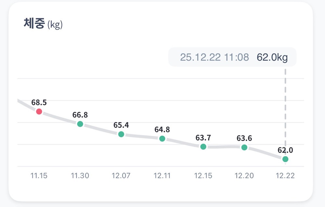Click the 25.12.22 11:08 timestamp
Viewport: 325px width, 207px height.
(x=214, y=57)
